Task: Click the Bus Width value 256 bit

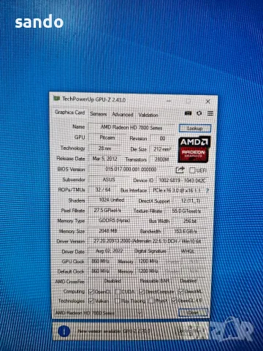Action: click(190, 221)
